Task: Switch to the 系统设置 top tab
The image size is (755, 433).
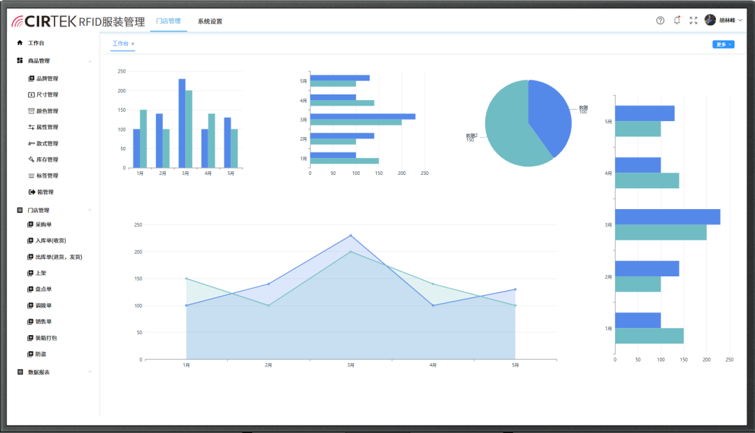Action: [210, 22]
